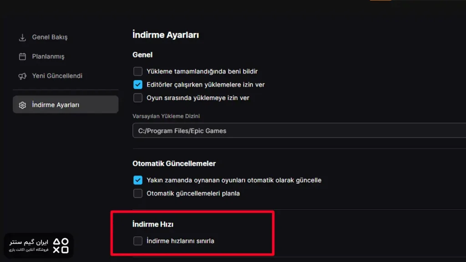The image size is (466, 262).
Task: Go to the Planlanmış sidebar item
Action: tap(48, 57)
